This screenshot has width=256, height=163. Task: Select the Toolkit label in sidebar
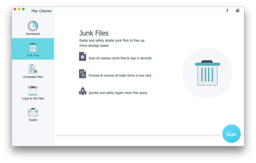[x=33, y=120]
